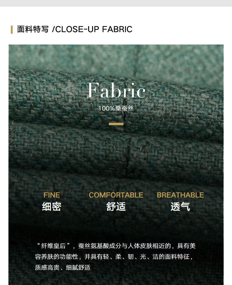232x285 pixels.
Task: Click the FINE label
Action: click(52, 195)
